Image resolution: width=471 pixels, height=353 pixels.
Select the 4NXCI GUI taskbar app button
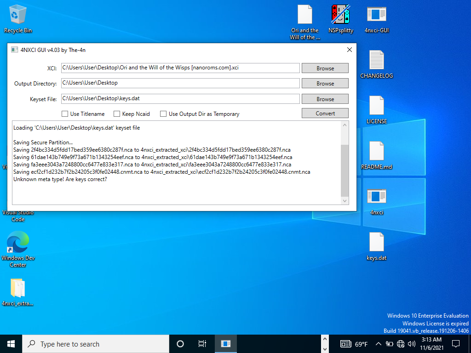click(x=225, y=344)
